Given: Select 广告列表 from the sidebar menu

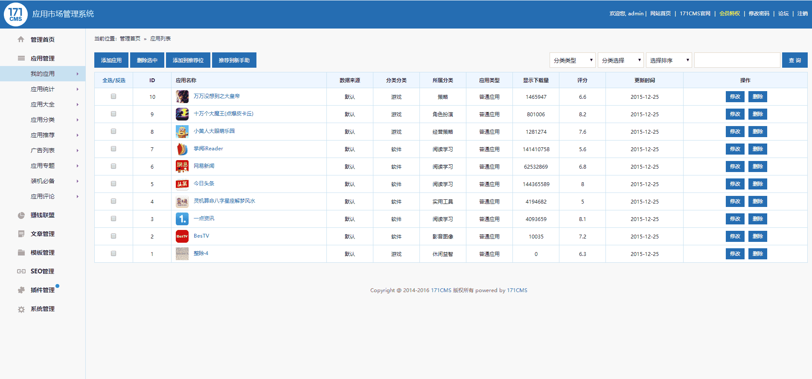Looking at the screenshot, I should (x=43, y=151).
